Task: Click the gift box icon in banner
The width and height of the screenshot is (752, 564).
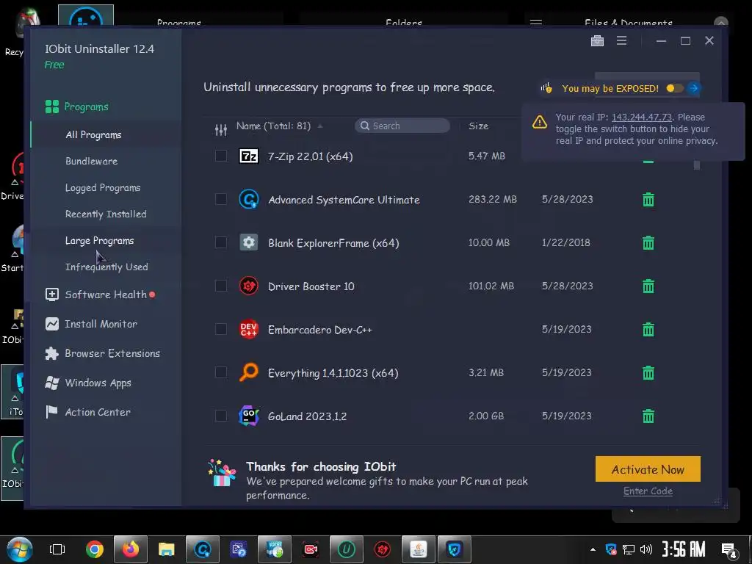Action: [x=222, y=474]
